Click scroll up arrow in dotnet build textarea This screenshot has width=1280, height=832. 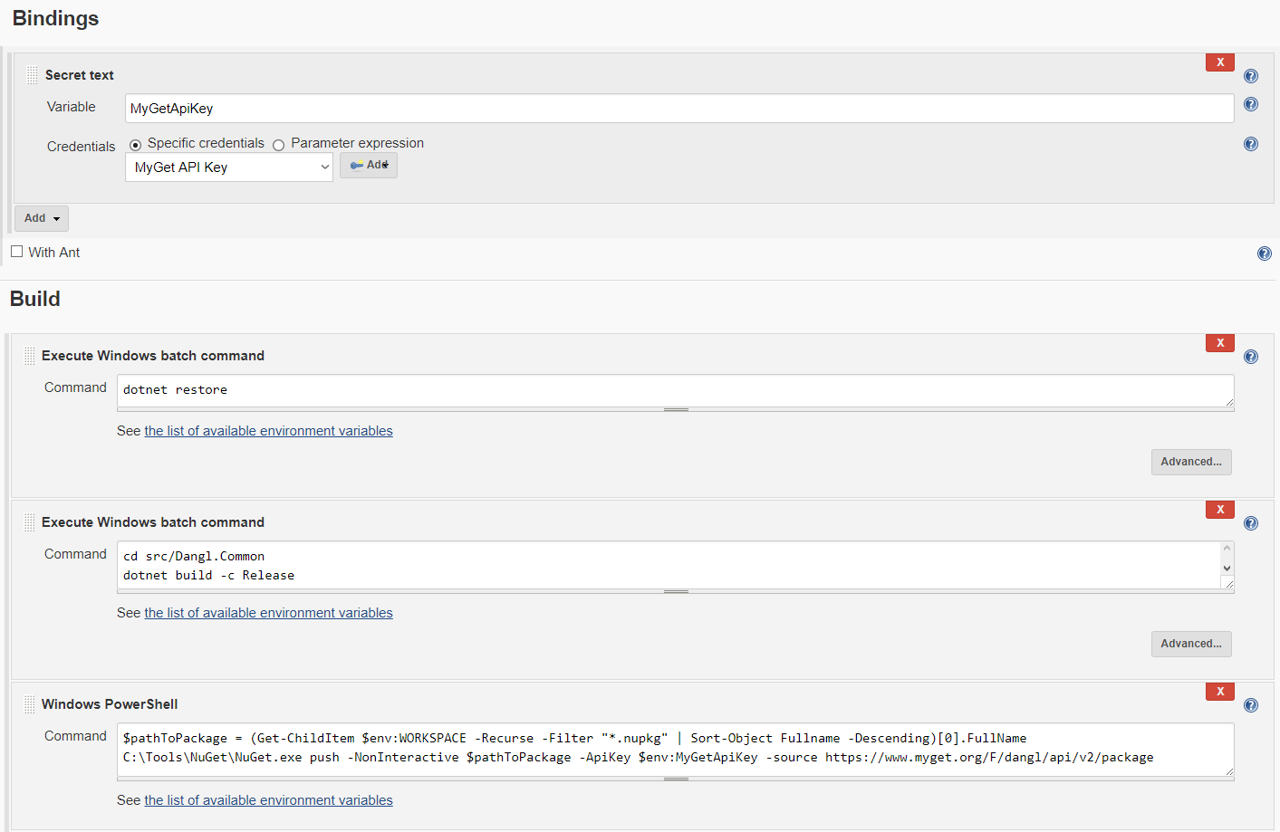pyautogui.click(x=1227, y=548)
